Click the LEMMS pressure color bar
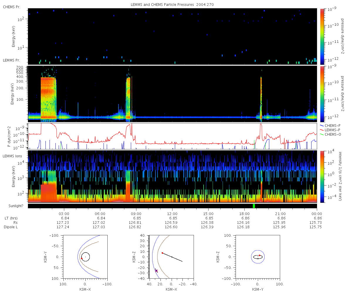Screen dimensions: 352x293 pos(322,94)
